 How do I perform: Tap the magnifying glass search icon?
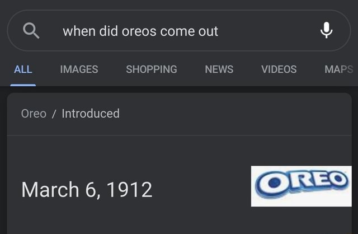[x=31, y=31]
